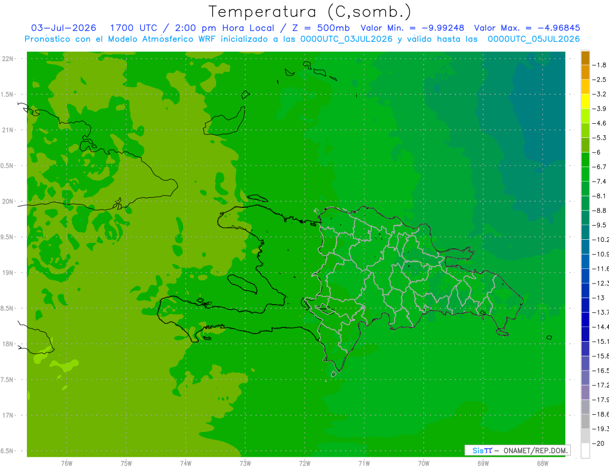Click the '-1.8' color scale label

(x=600, y=65)
